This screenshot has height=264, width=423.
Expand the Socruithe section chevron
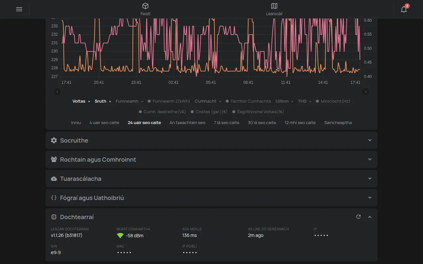coord(370,140)
